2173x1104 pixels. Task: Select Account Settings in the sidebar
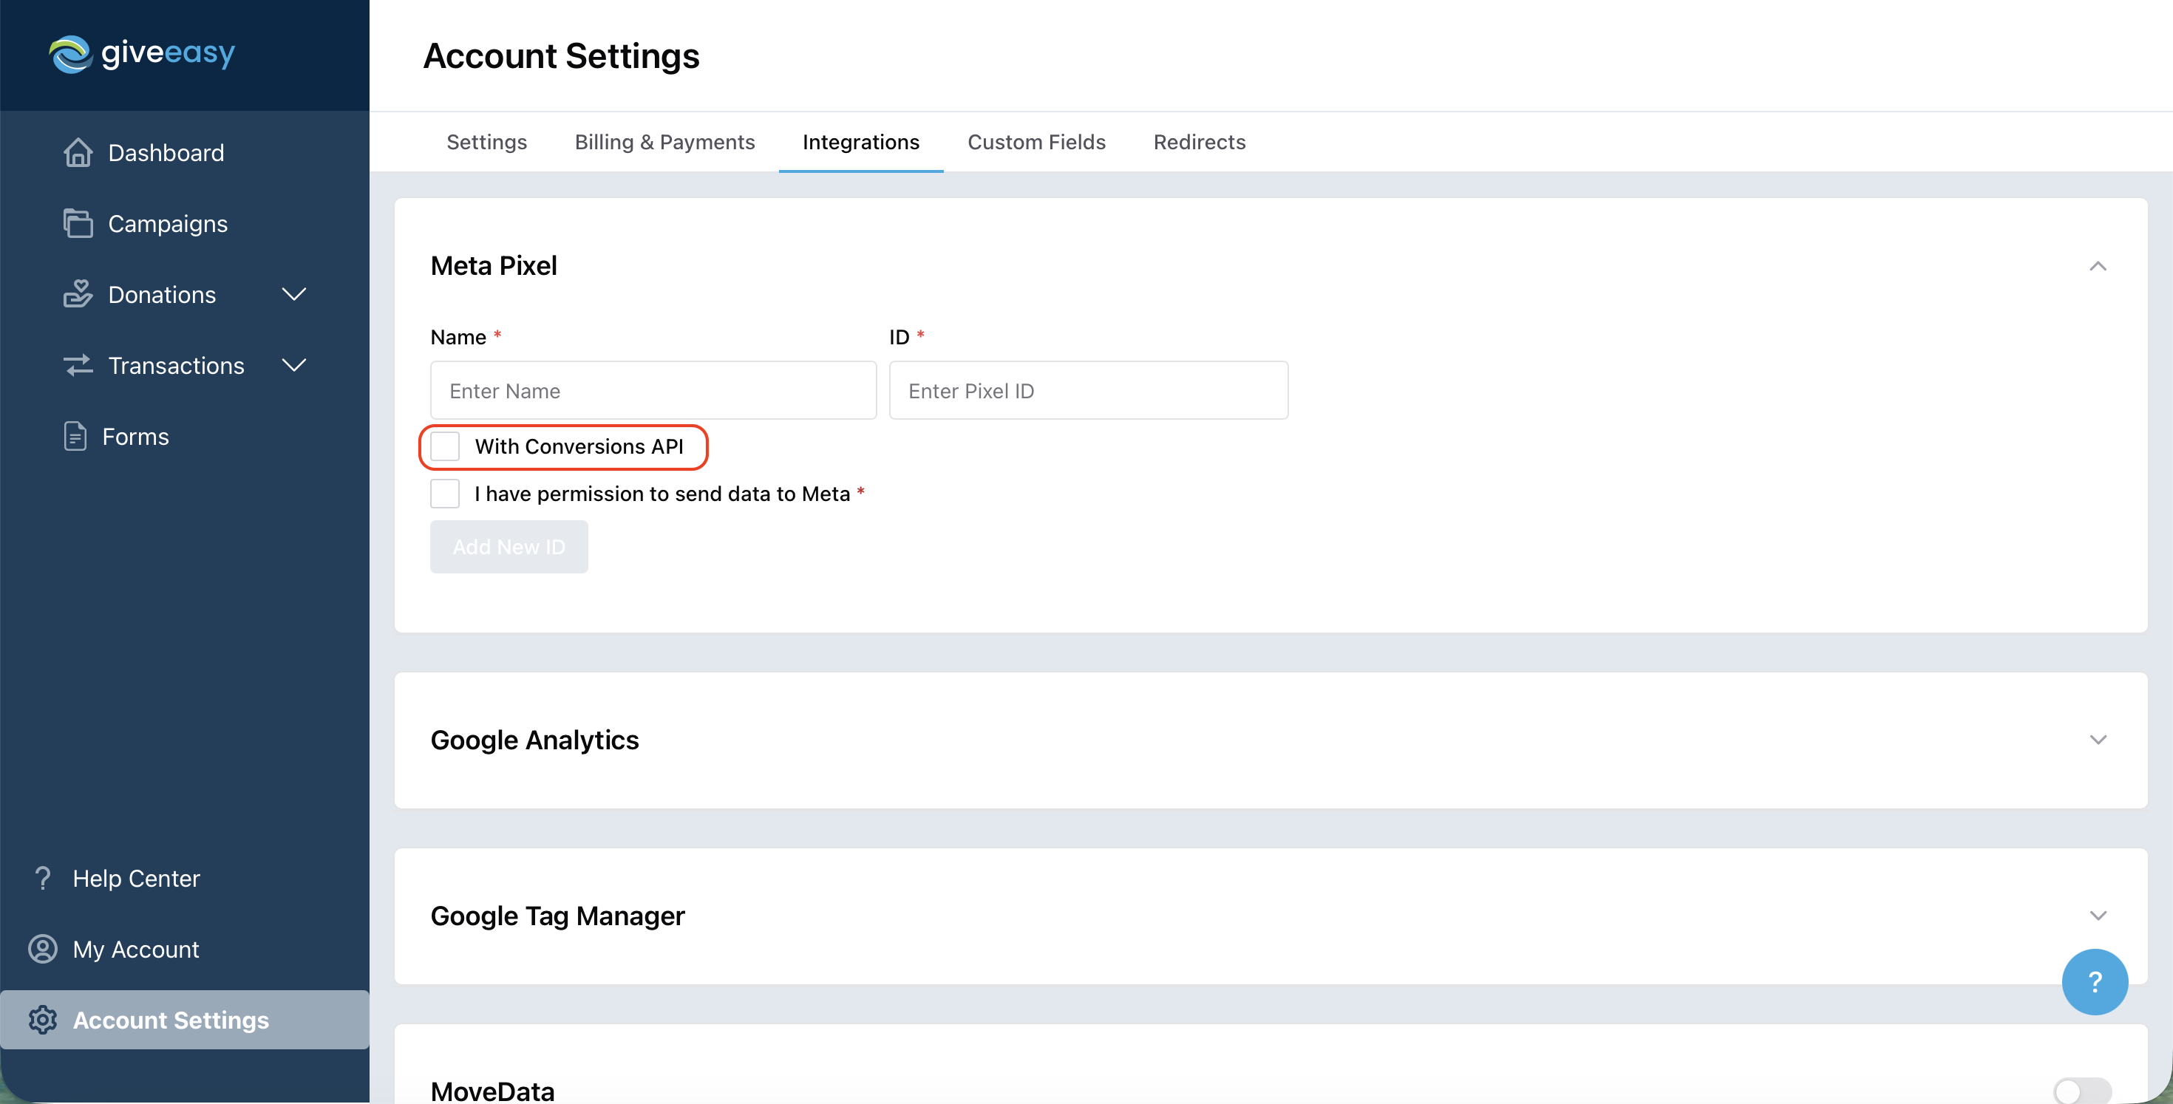[185, 1020]
